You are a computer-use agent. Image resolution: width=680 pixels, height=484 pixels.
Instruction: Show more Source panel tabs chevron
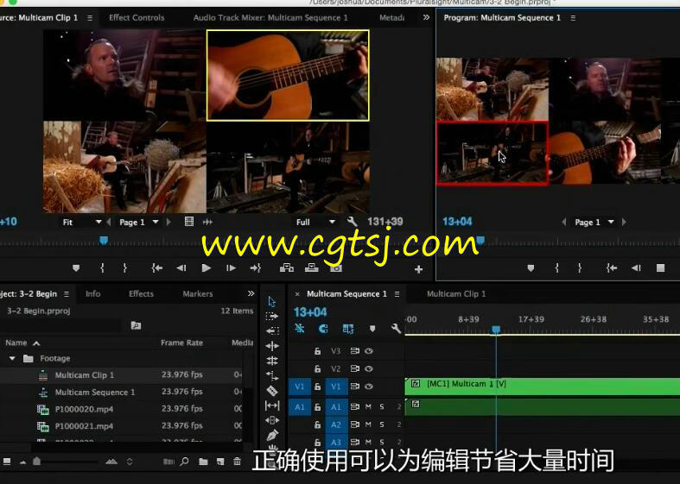click(x=426, y=17)
